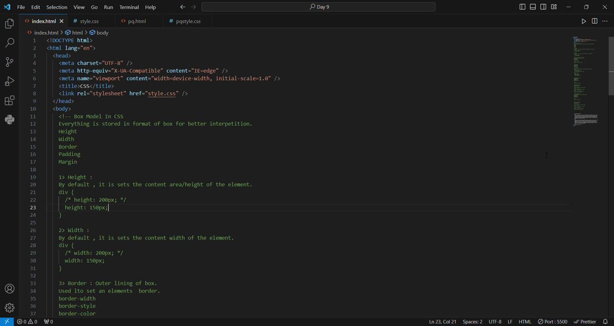Open the Run menu
The width and height of the screenshot is (614, 326).
108,7
